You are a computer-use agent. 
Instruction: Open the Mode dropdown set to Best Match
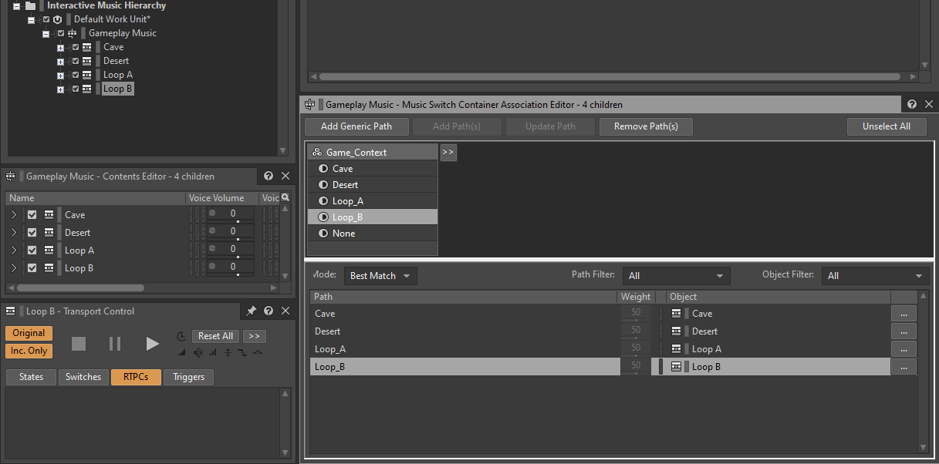click(380, 276)
